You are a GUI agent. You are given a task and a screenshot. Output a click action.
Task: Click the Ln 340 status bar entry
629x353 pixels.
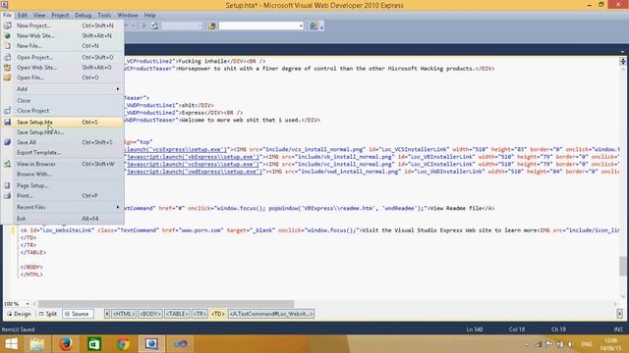tap(474, 329)
